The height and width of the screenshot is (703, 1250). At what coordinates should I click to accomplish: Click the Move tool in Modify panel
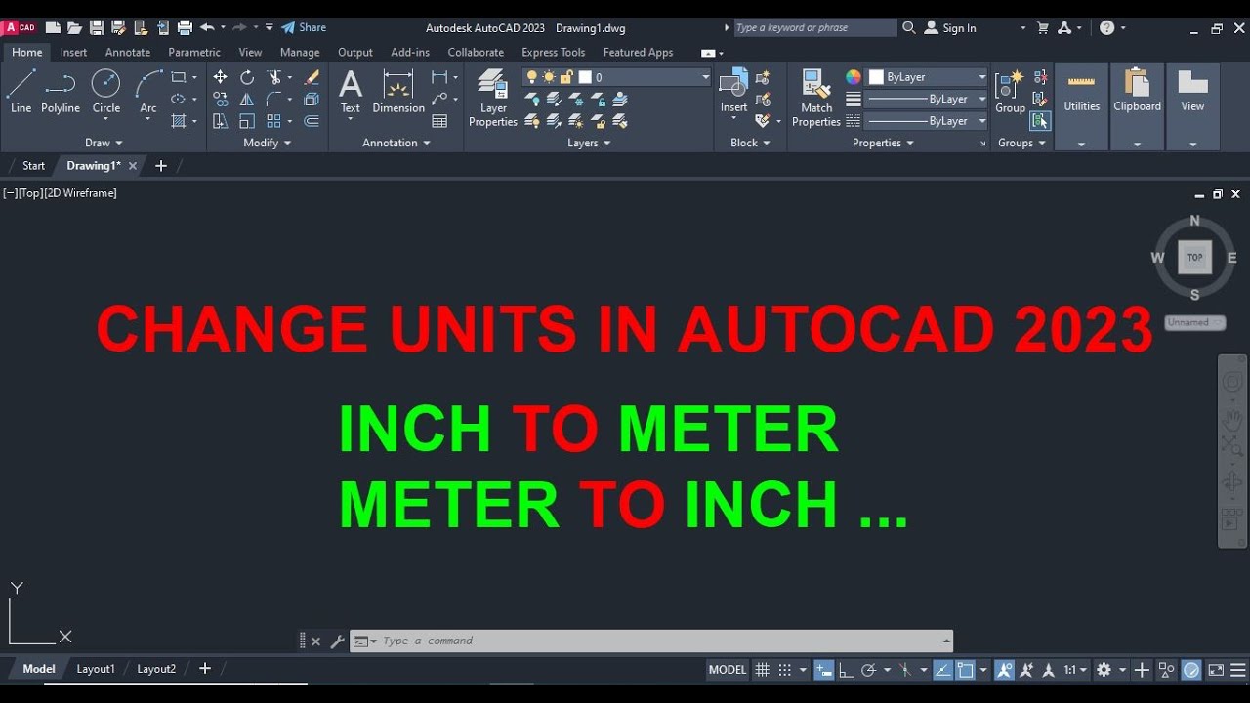pos(221,77)
